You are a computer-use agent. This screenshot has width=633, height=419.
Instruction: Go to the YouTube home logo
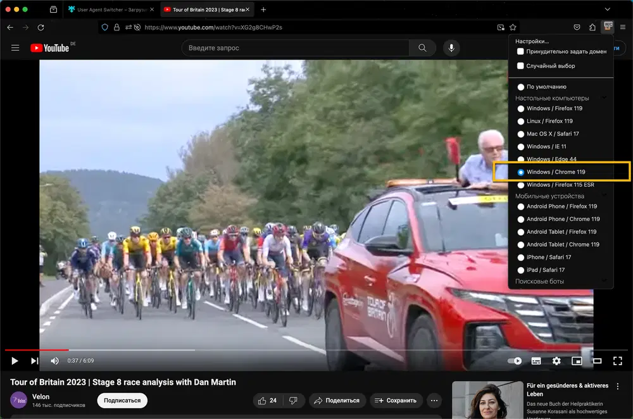point(49,48)
